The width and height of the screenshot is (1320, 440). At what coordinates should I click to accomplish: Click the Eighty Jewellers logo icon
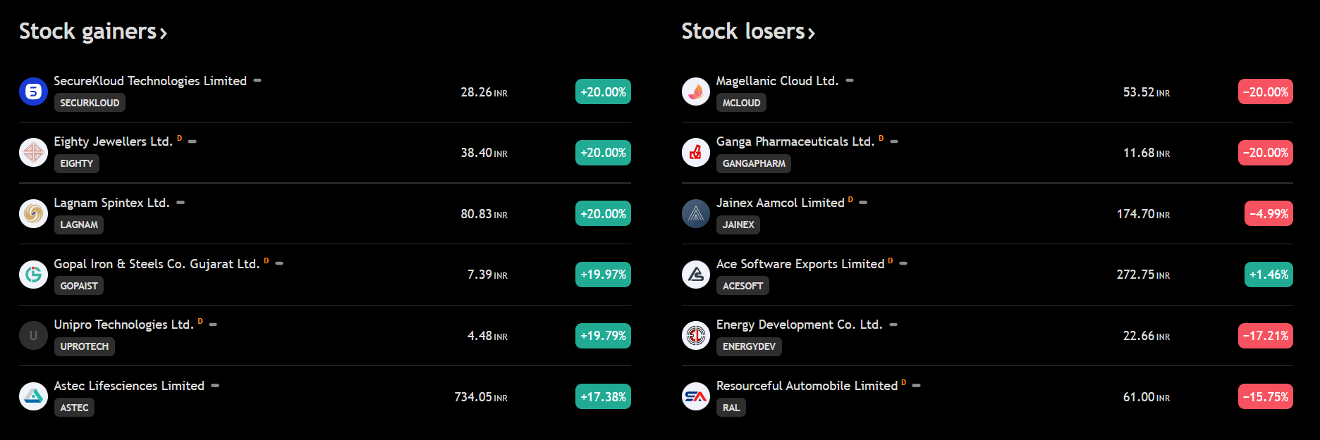point(33,153)
